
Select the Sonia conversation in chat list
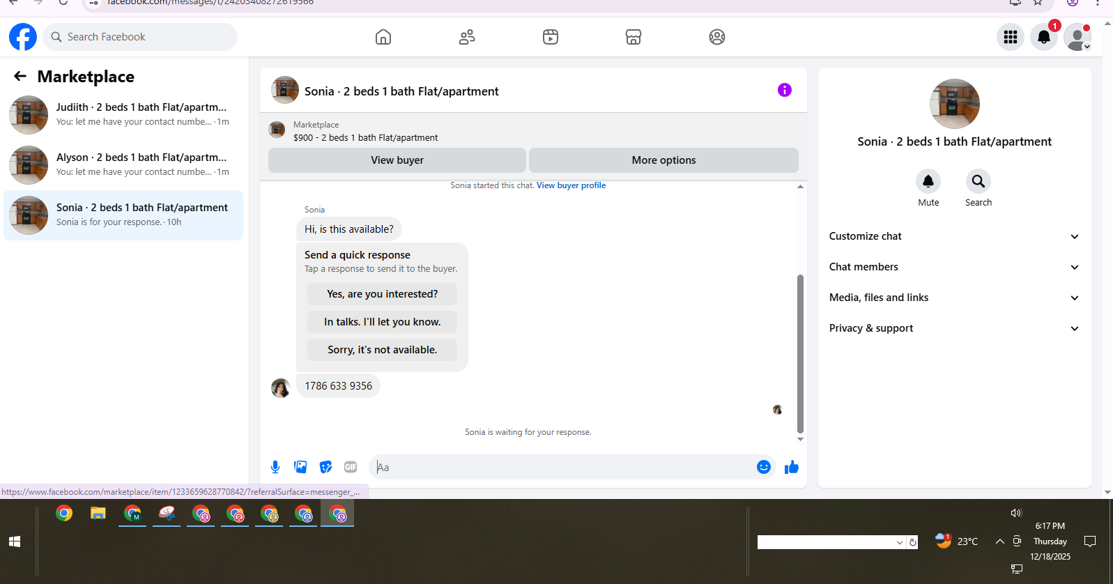[x=123, y=215]
